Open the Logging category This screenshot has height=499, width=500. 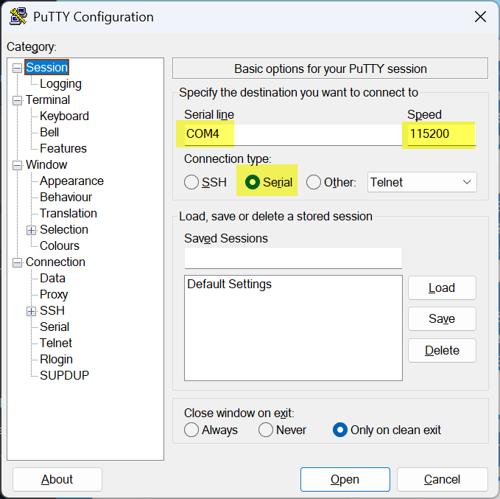pos(60,84)
